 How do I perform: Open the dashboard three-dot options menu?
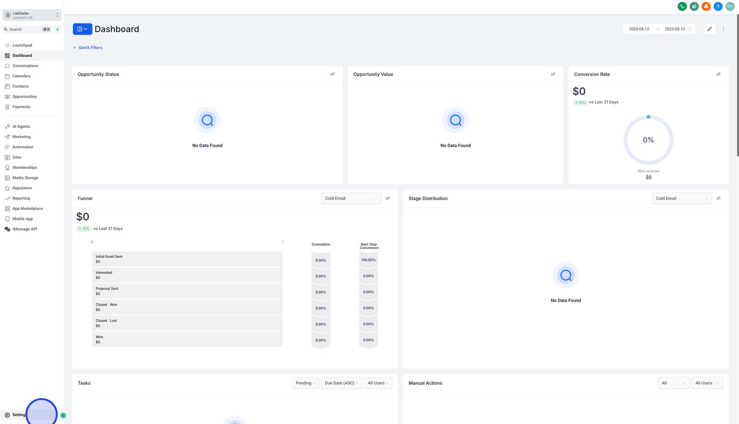723,29
